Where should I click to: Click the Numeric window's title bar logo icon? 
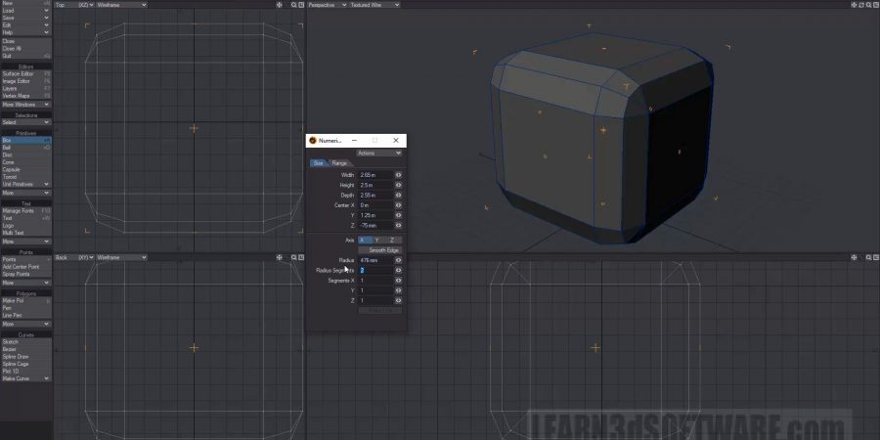[x=313, y=141]
